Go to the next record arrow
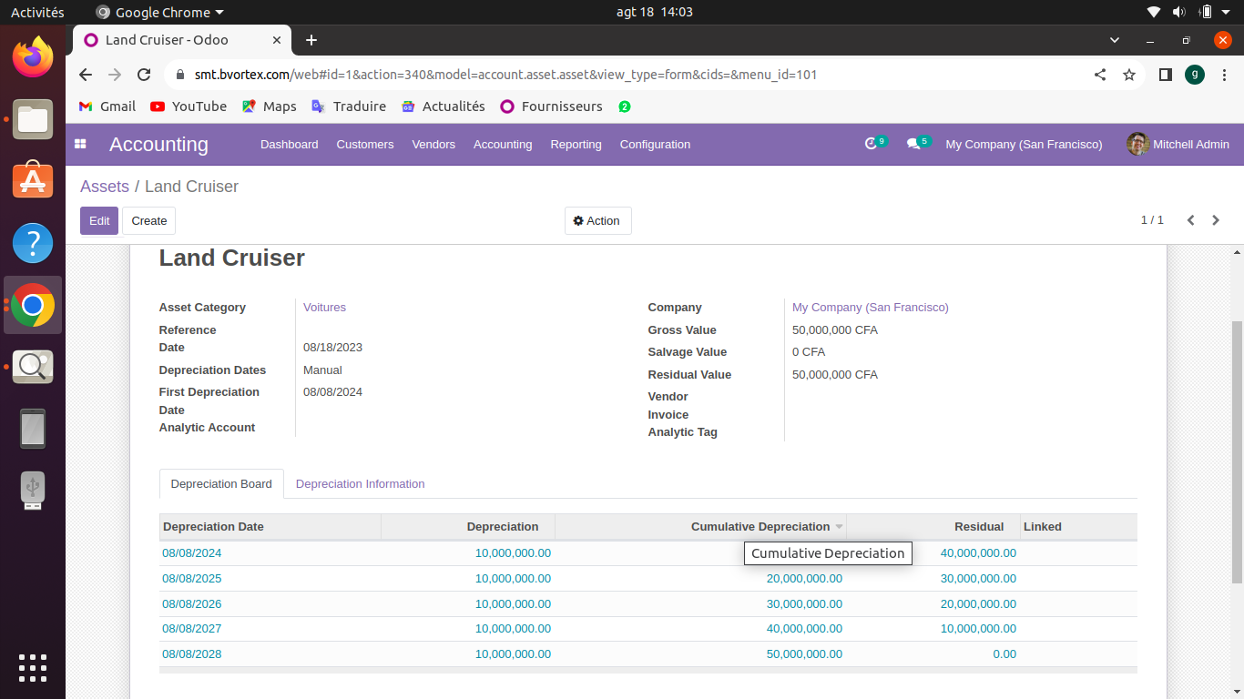Viewport: 1244px width, 699px height. [1216, 220]
